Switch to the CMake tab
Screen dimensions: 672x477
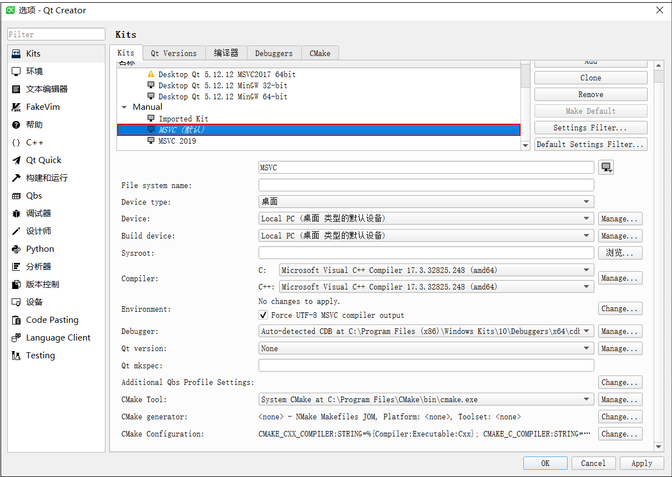(x=320, y=53)
